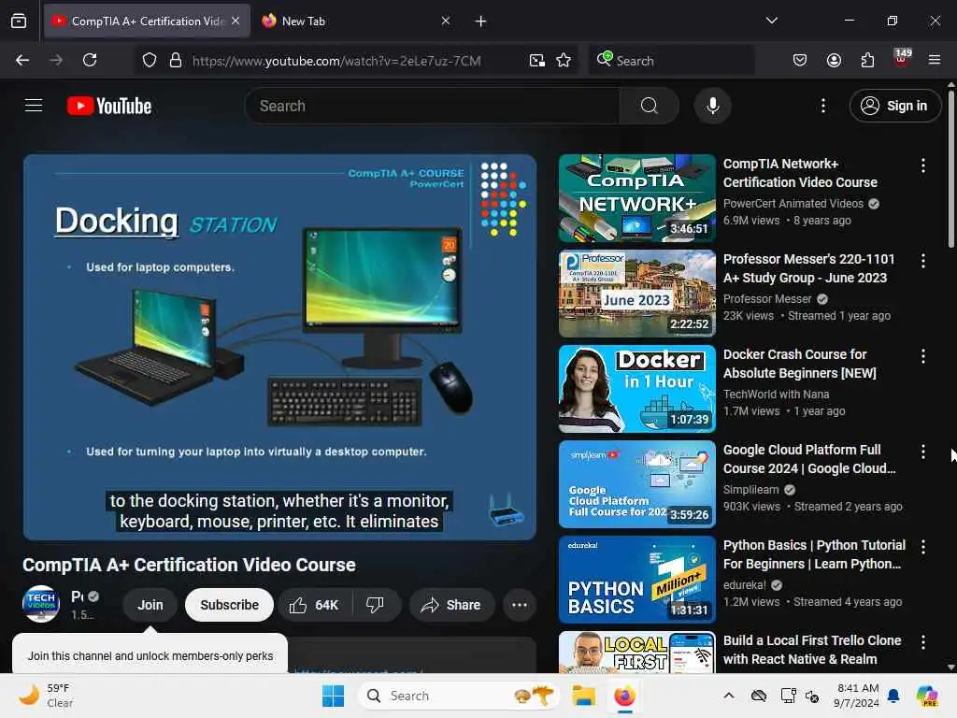Open Firefox account icon
Screen dimensions: 957x718
834,60
